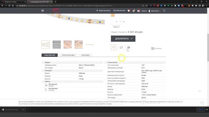Select fifth thin strip thumbnail
Screen dimensions: 209x117
[x=89, y=45]
